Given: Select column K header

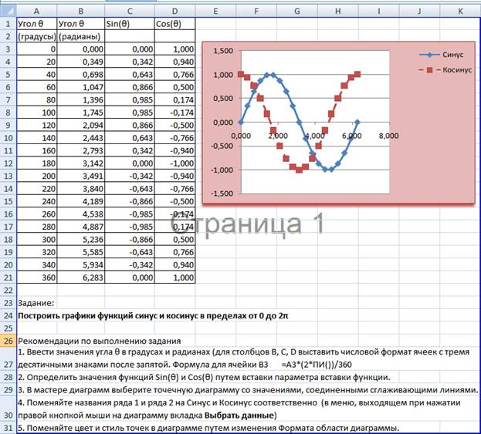Looking at the screenshot, I should (x=460, y=11).
